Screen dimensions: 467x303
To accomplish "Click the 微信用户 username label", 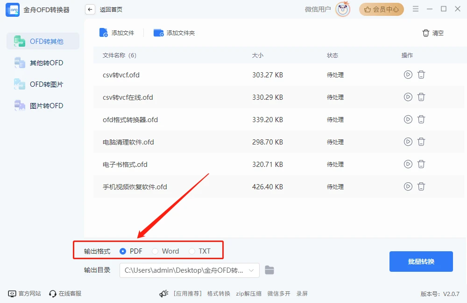I will pyautogui.click(x=318, y=9).
